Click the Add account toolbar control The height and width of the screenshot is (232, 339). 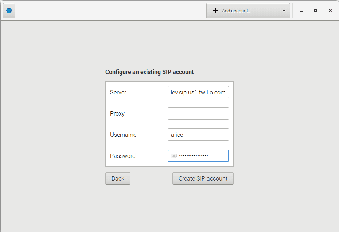(x=248, y=11)
